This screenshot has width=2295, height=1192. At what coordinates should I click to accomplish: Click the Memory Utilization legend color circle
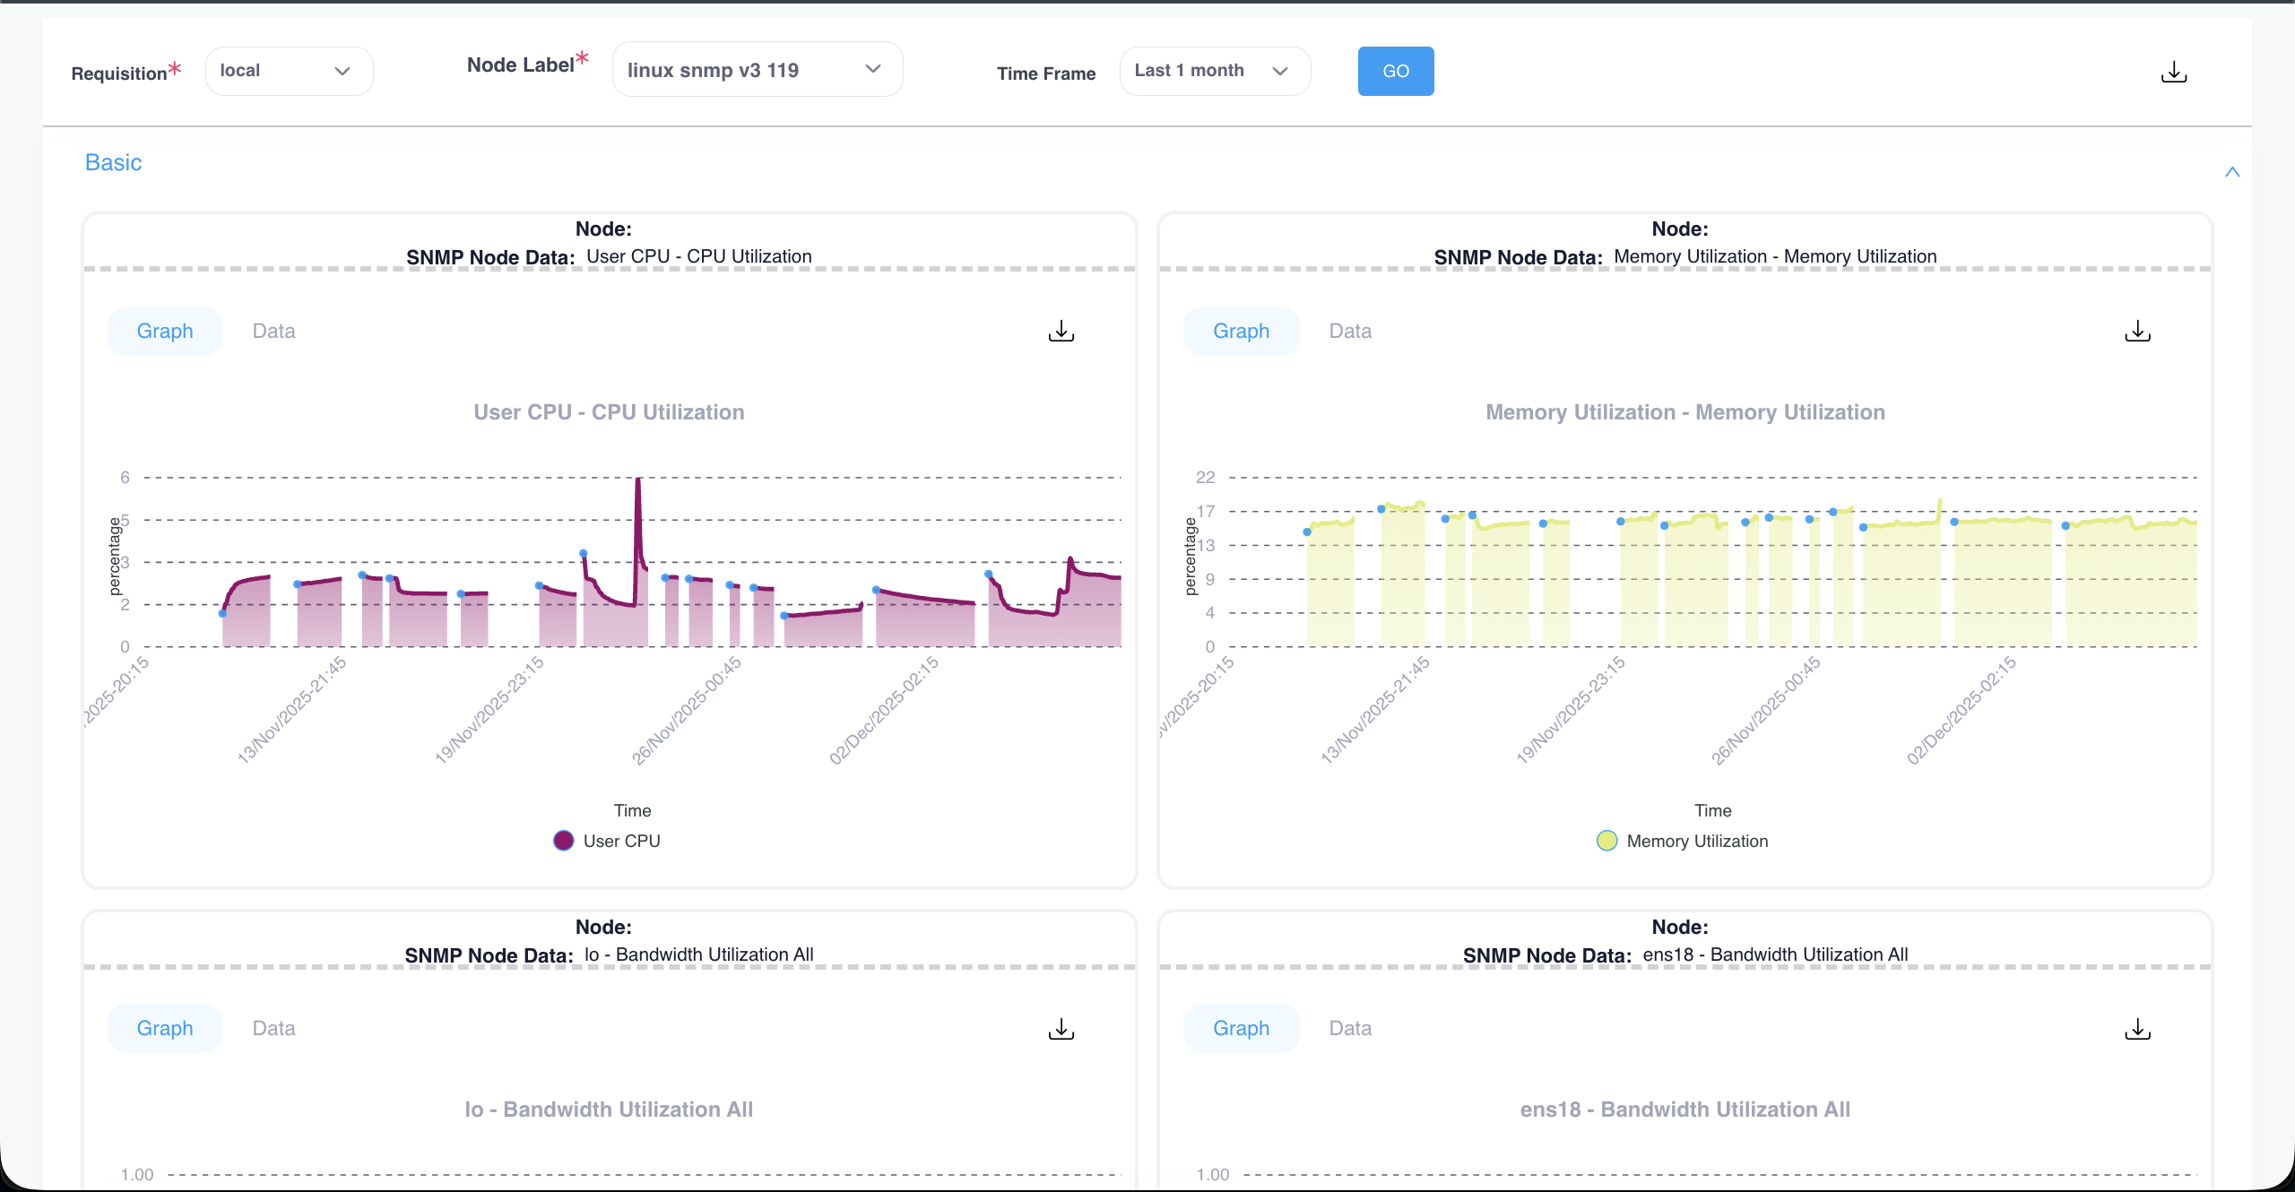pos(1606,841)
